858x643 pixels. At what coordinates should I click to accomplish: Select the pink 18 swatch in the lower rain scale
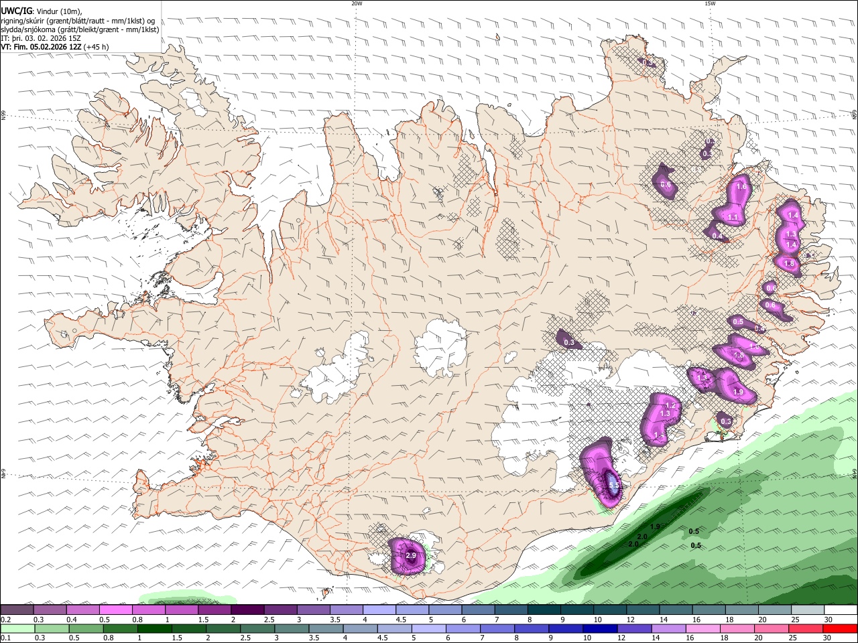737,629
